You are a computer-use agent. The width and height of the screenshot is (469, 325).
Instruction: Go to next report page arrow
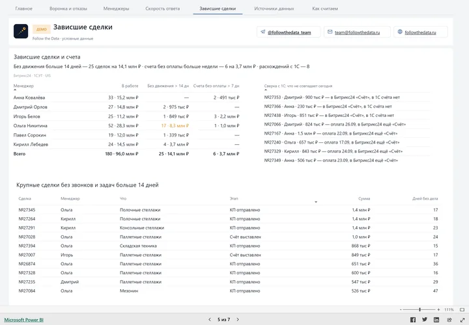click(238, 319)
